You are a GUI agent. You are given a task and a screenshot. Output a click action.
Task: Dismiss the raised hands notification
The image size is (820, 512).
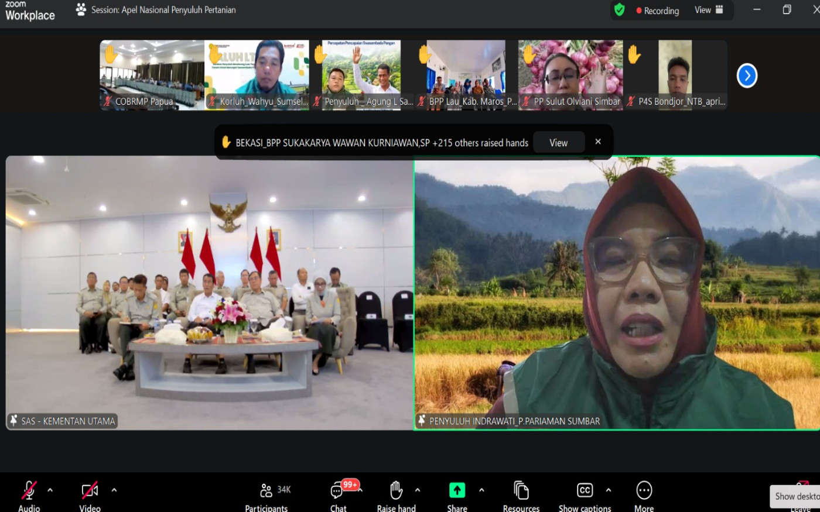[598, 142]
